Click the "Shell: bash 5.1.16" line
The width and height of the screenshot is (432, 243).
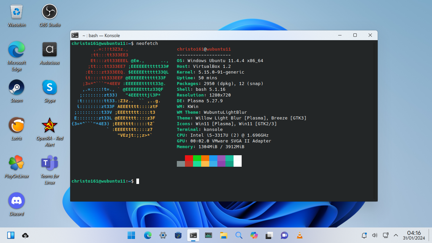pyautogui.click(x=201, y=89)
